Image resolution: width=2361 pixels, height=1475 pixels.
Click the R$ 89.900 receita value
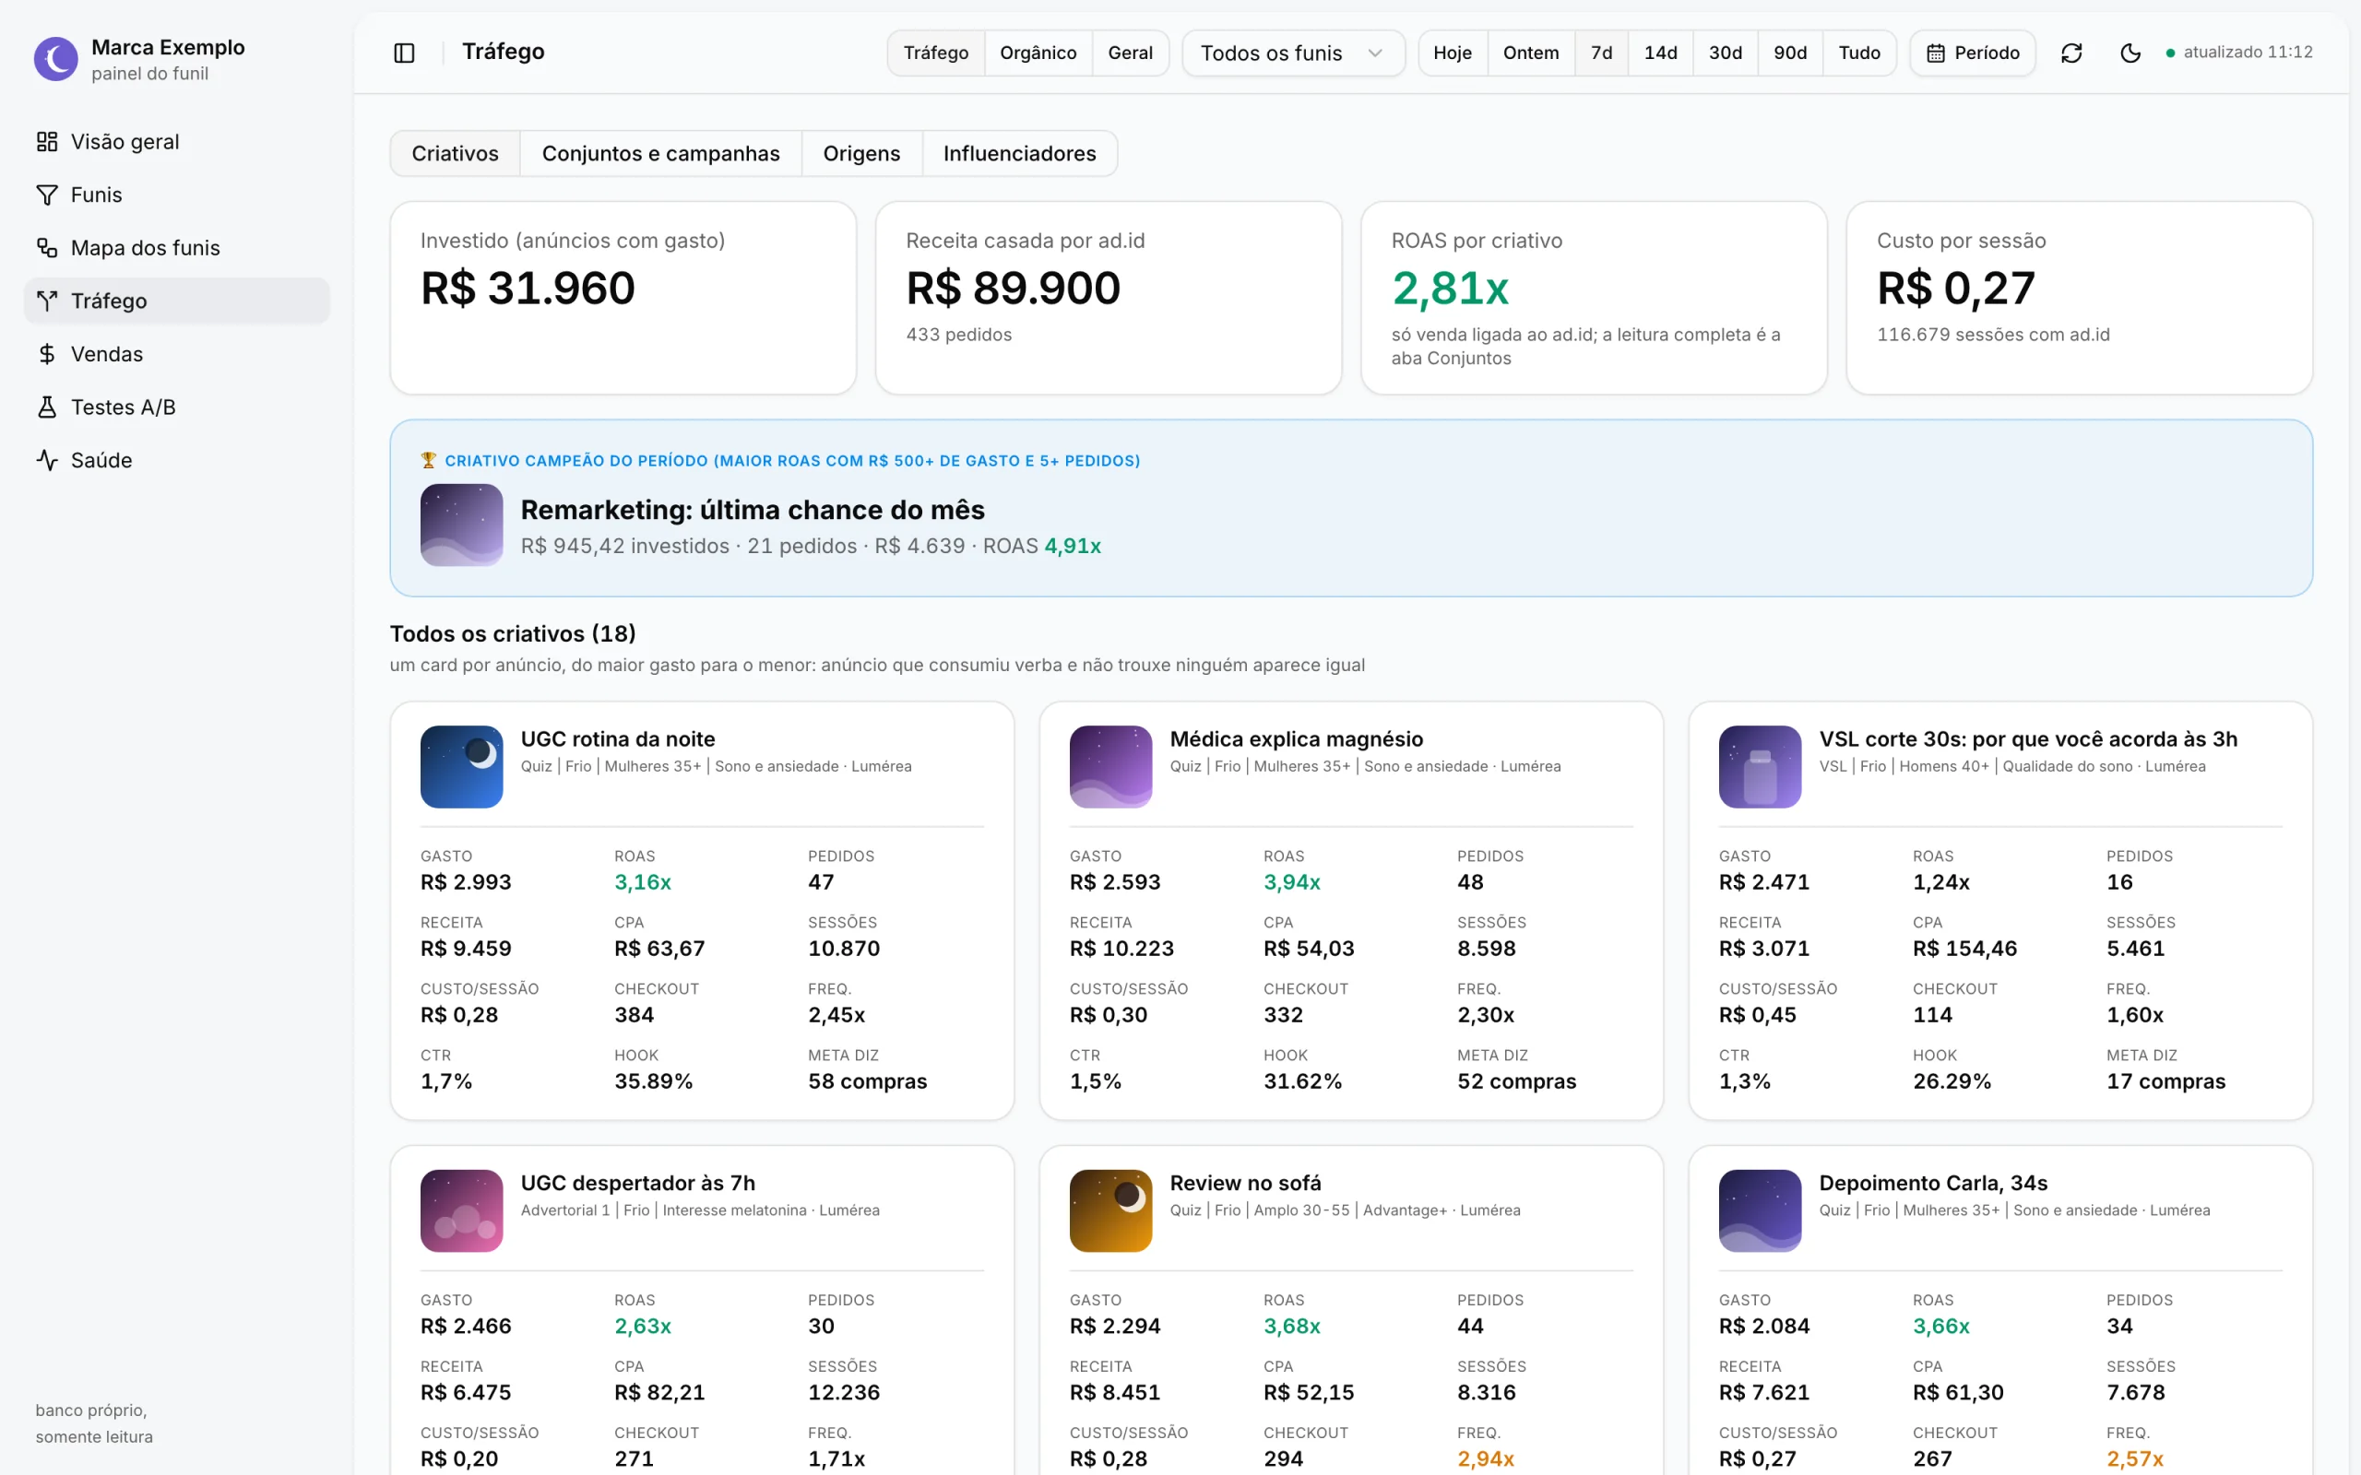[1013, 288]
